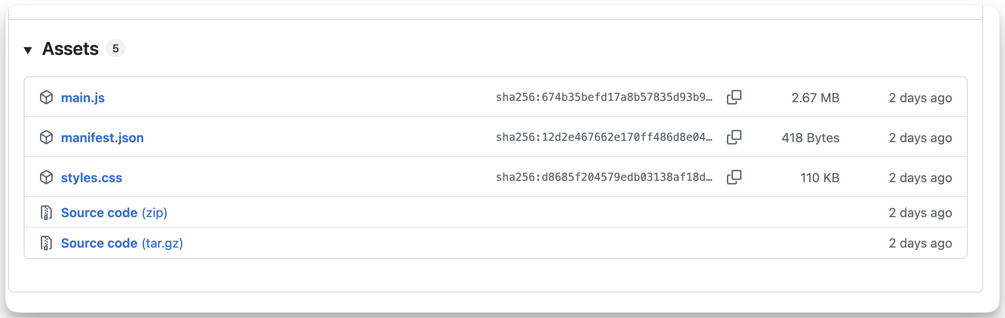
Task: Click the 2.67 MB file size
Action: point(816,98)
